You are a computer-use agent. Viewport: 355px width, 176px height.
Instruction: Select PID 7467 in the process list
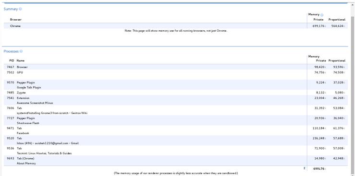[11, 67]
